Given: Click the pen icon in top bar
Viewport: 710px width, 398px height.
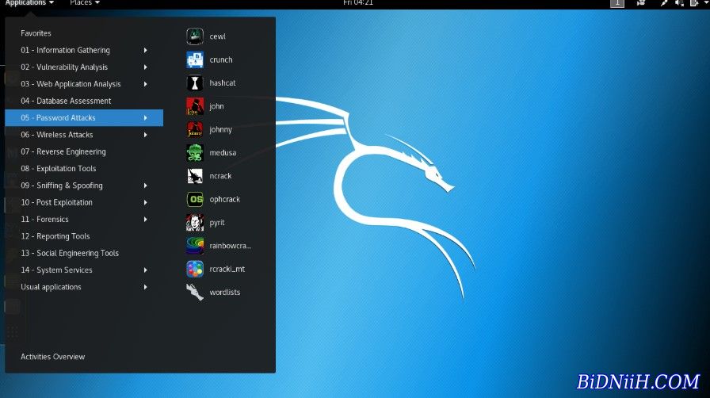Looking at the screenshot, I should coord(663,2).
